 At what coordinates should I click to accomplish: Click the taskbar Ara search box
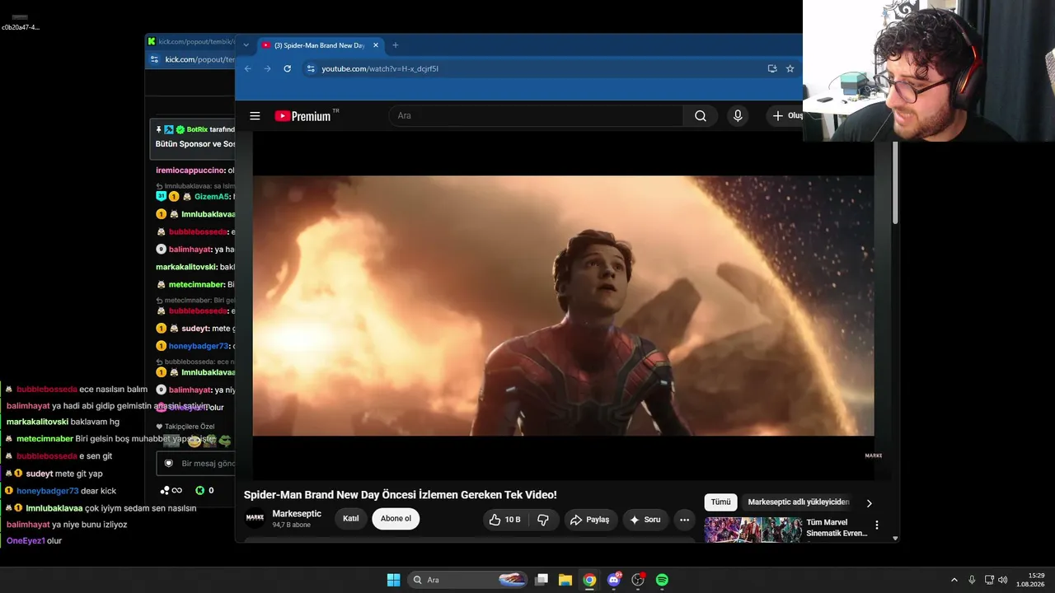[467, 580]
